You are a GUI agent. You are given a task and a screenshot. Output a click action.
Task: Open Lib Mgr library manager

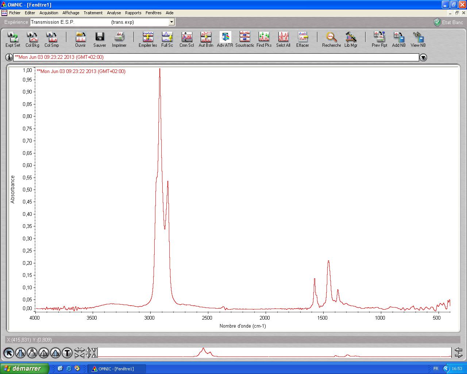pos(351,39)
